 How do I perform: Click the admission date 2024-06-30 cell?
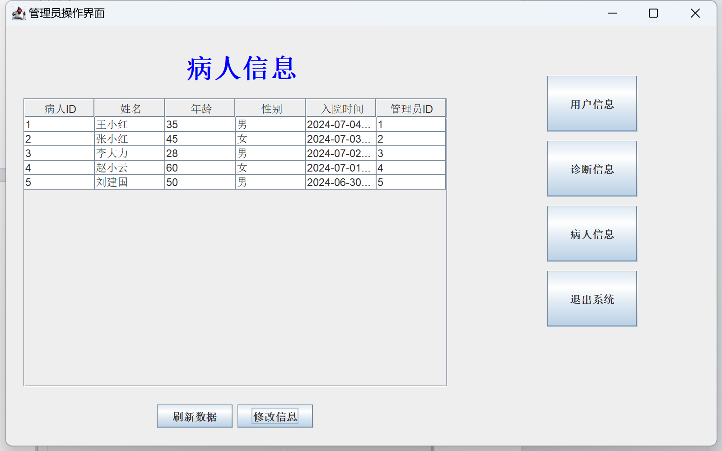(340, 182)
